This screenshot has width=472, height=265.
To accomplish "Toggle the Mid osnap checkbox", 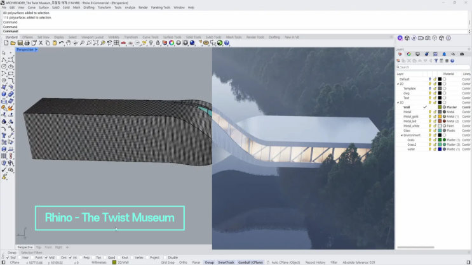I will pyautogui.click(x=46, y=257).
